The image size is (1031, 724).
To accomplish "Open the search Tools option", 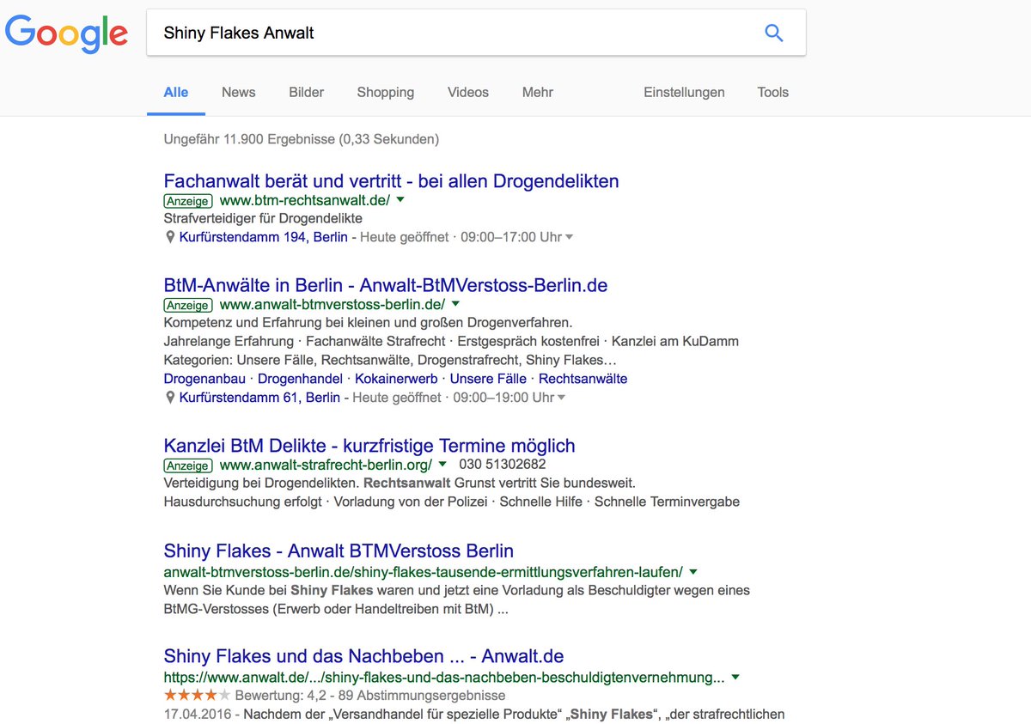I will [773, 92].
